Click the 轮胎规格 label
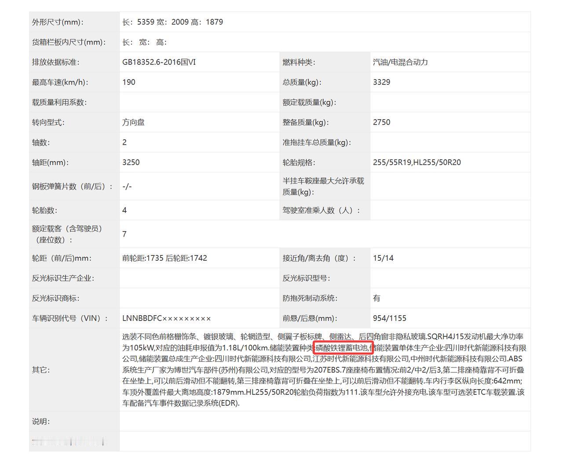This screenshot has width=563, height=463. [x=299, y=163]
